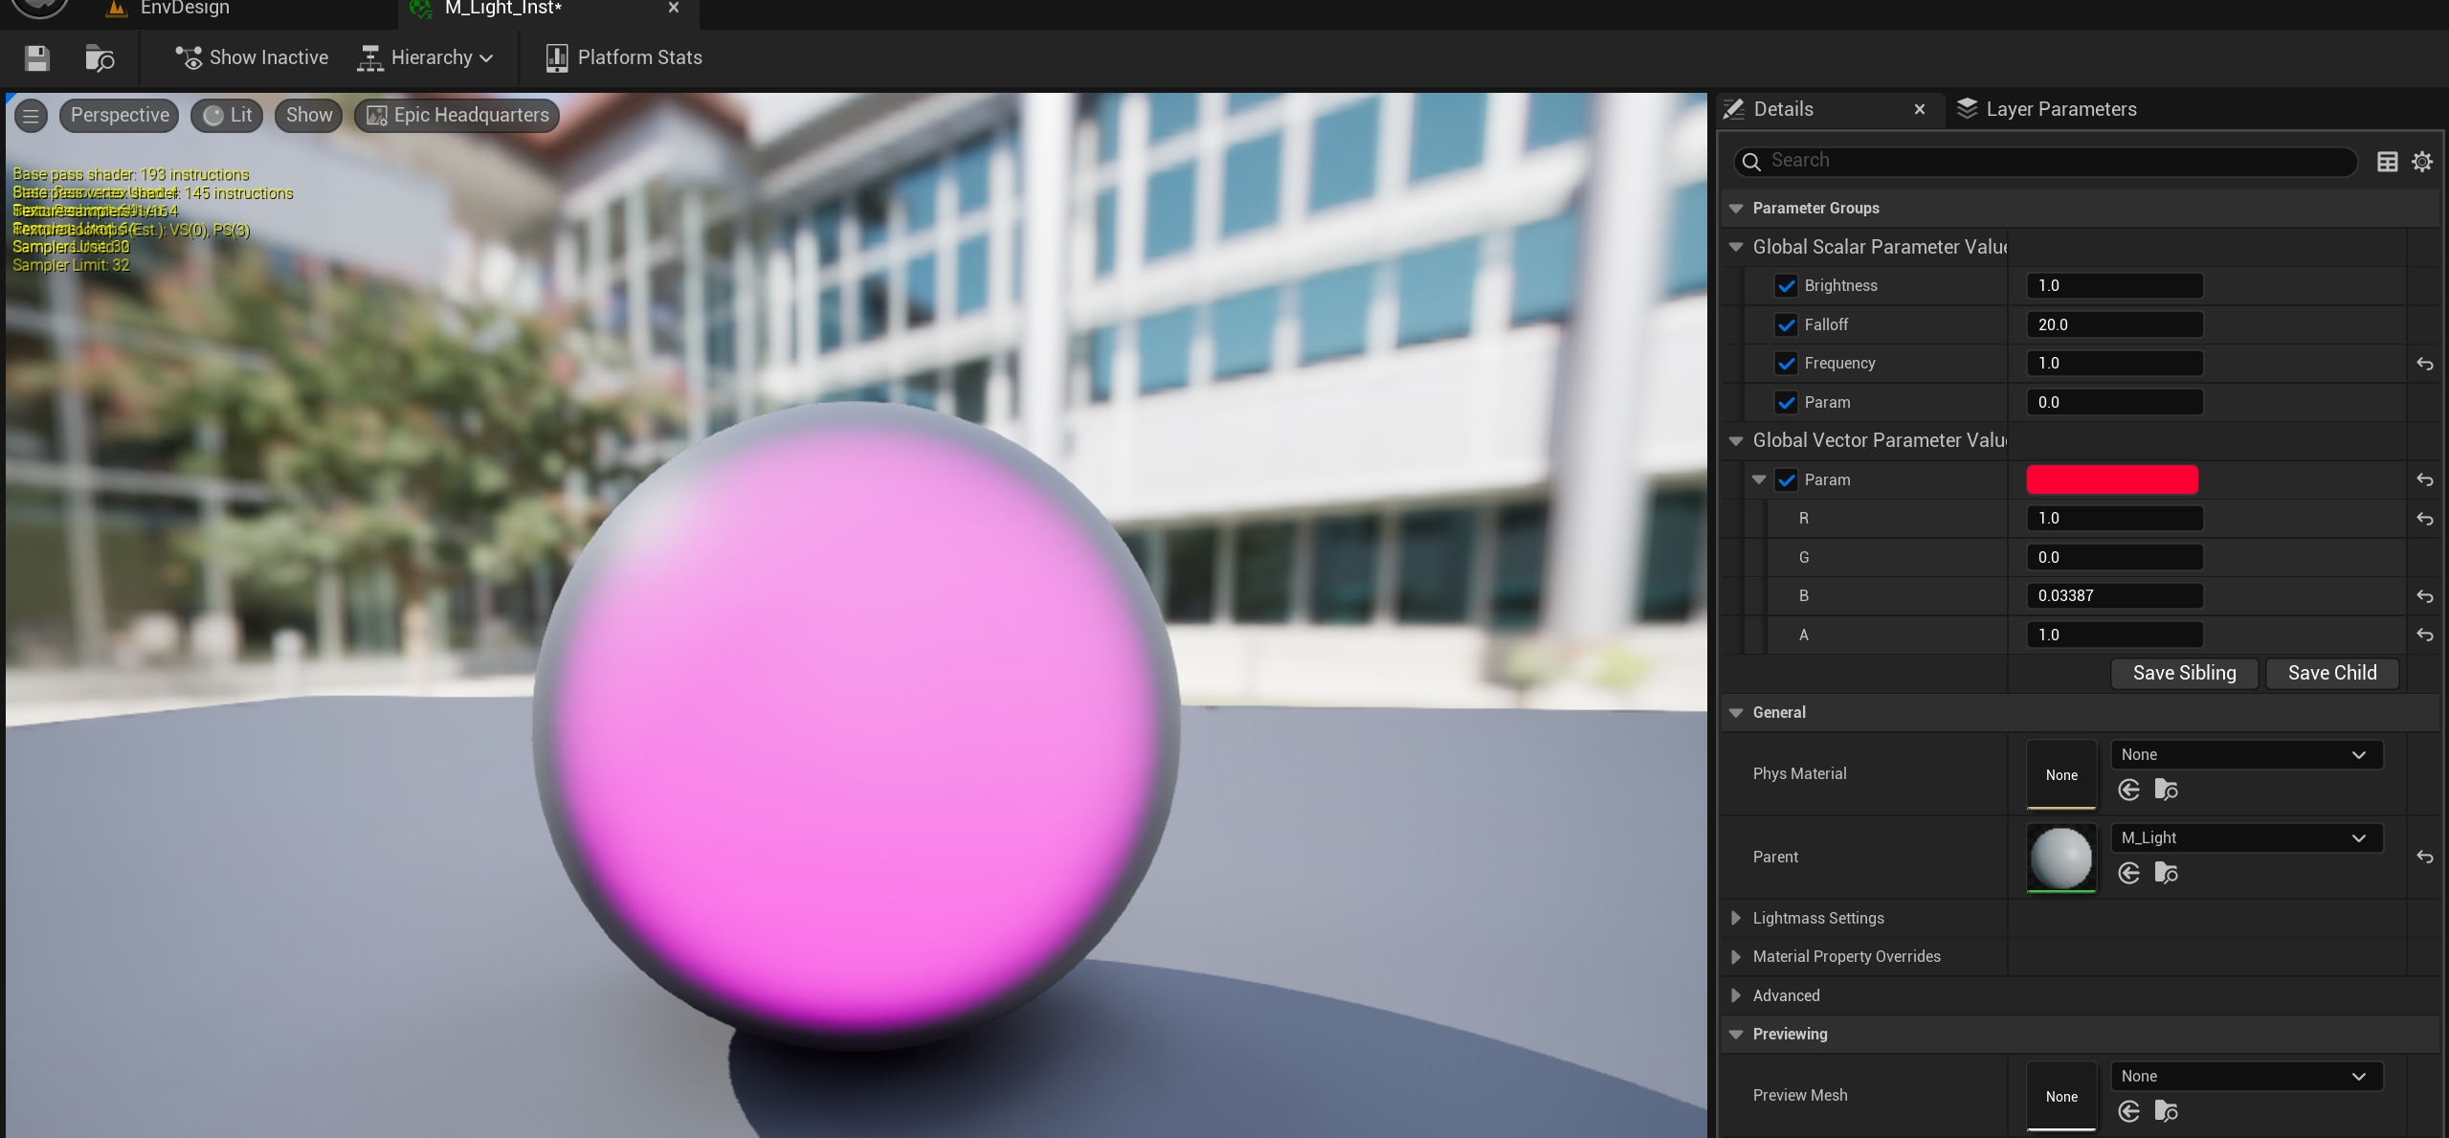Reset Frequency to its default value
Image resolution: width=2449 pixels, height=1138 pixels.
[2424, 364]
